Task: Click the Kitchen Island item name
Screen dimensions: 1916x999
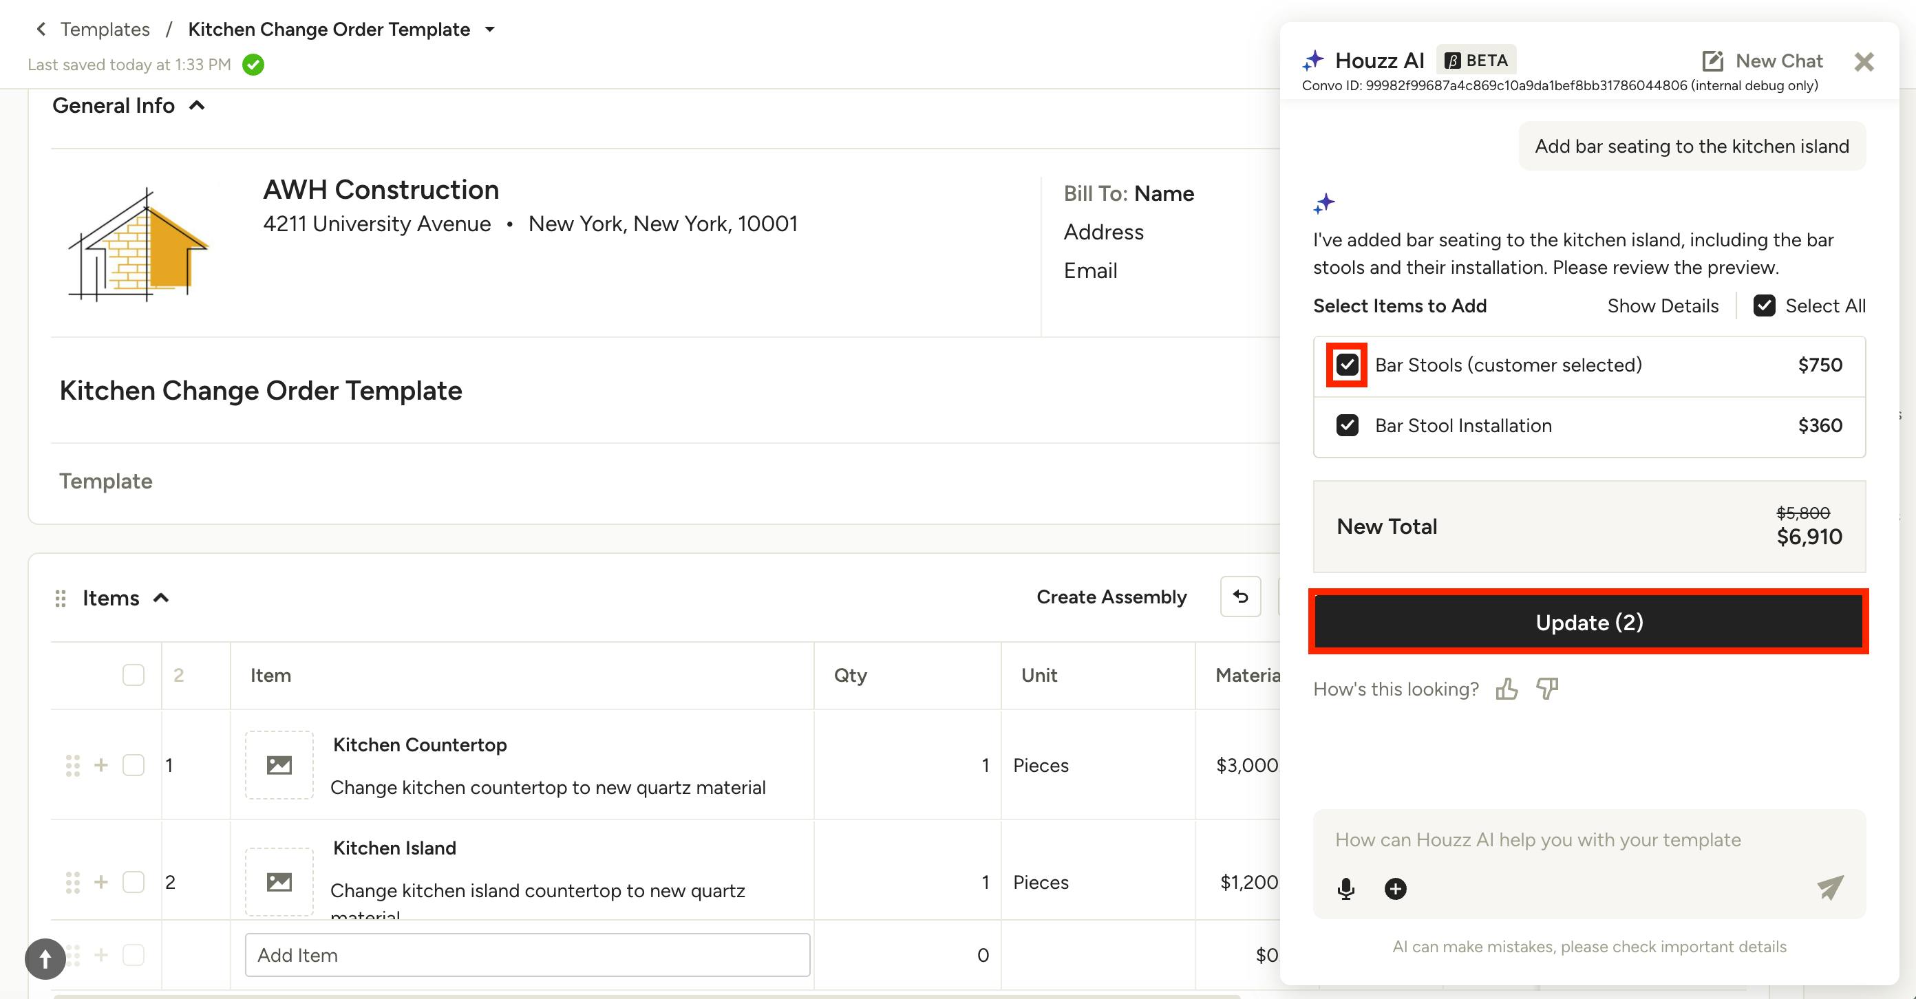Action: point(394,848)
